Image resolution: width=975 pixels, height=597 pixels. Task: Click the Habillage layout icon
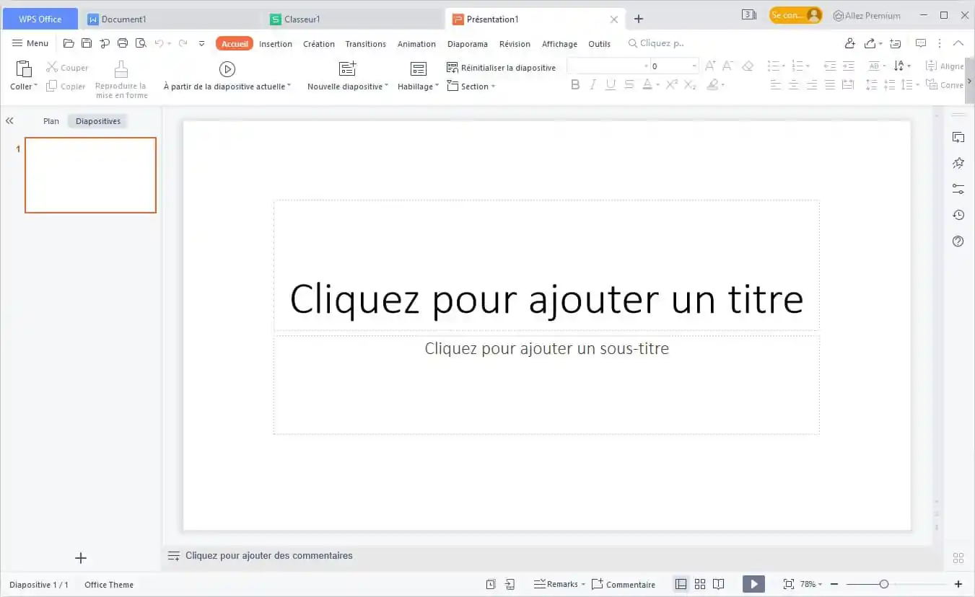click(x=419, y=68)
